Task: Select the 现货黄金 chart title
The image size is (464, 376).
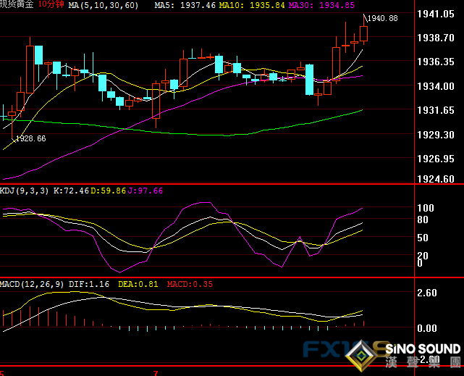Action: [17, 5]
